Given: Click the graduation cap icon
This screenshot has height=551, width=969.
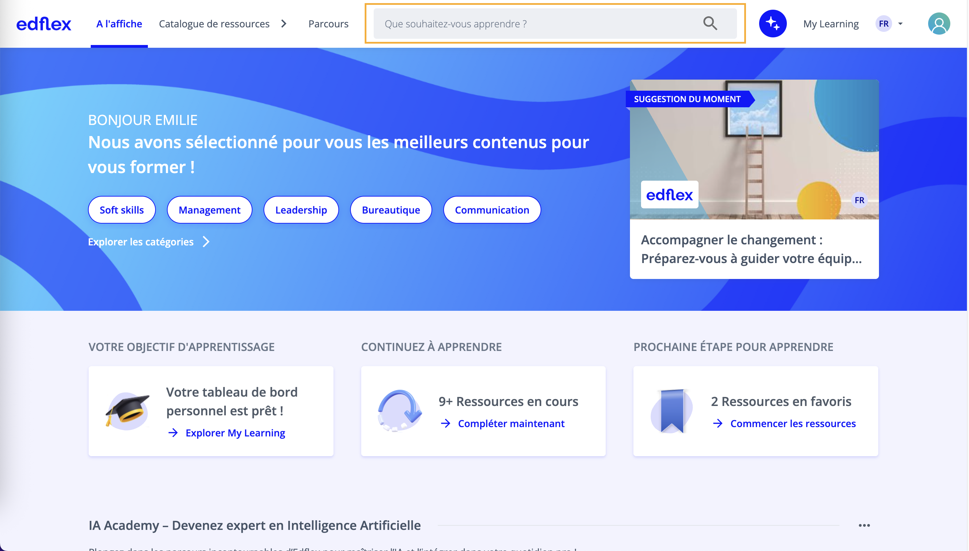Looking at the screenshot, I should pyautogui.click(x=127, y=411).
